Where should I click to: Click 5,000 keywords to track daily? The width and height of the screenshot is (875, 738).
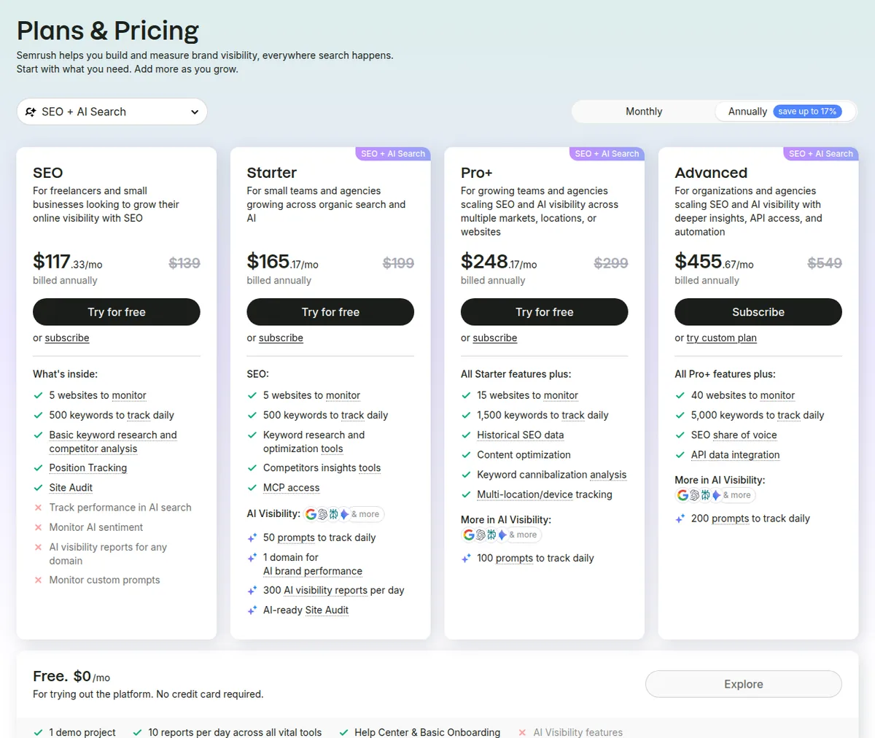tap(758, 416)
